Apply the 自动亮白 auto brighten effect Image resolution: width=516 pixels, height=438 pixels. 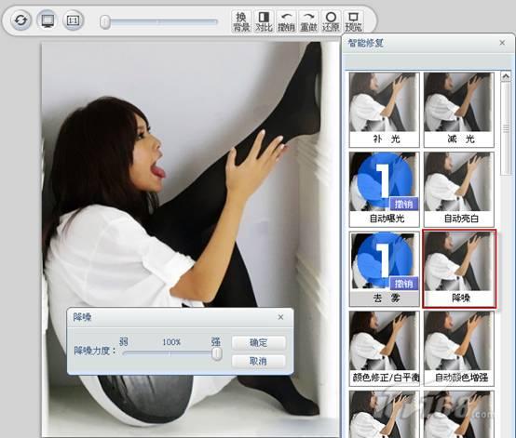point(459,190)
